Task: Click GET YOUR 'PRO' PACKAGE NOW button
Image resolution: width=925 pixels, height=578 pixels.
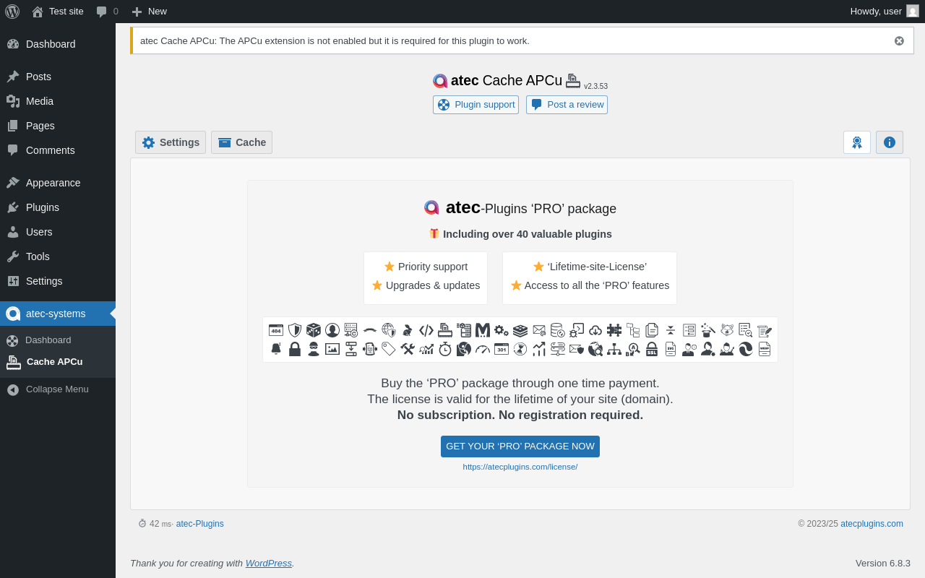Action: (x=520, y=447)
